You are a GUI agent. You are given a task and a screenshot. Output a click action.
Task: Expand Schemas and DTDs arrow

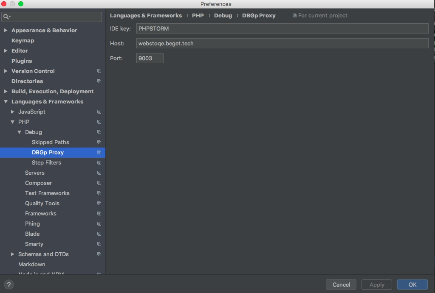click(x=12, y=254)
